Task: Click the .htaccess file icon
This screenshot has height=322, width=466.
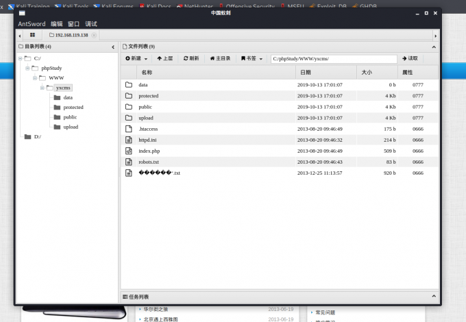Action: pyautogui.click(x=129, y=129)
